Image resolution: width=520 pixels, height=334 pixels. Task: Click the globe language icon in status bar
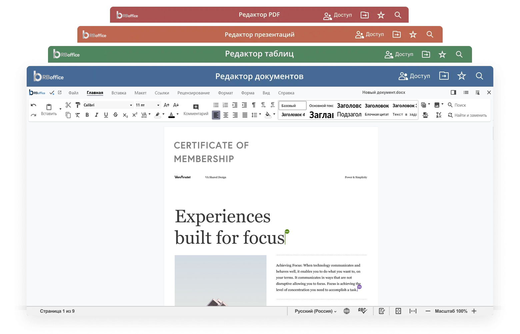[347, 311]
